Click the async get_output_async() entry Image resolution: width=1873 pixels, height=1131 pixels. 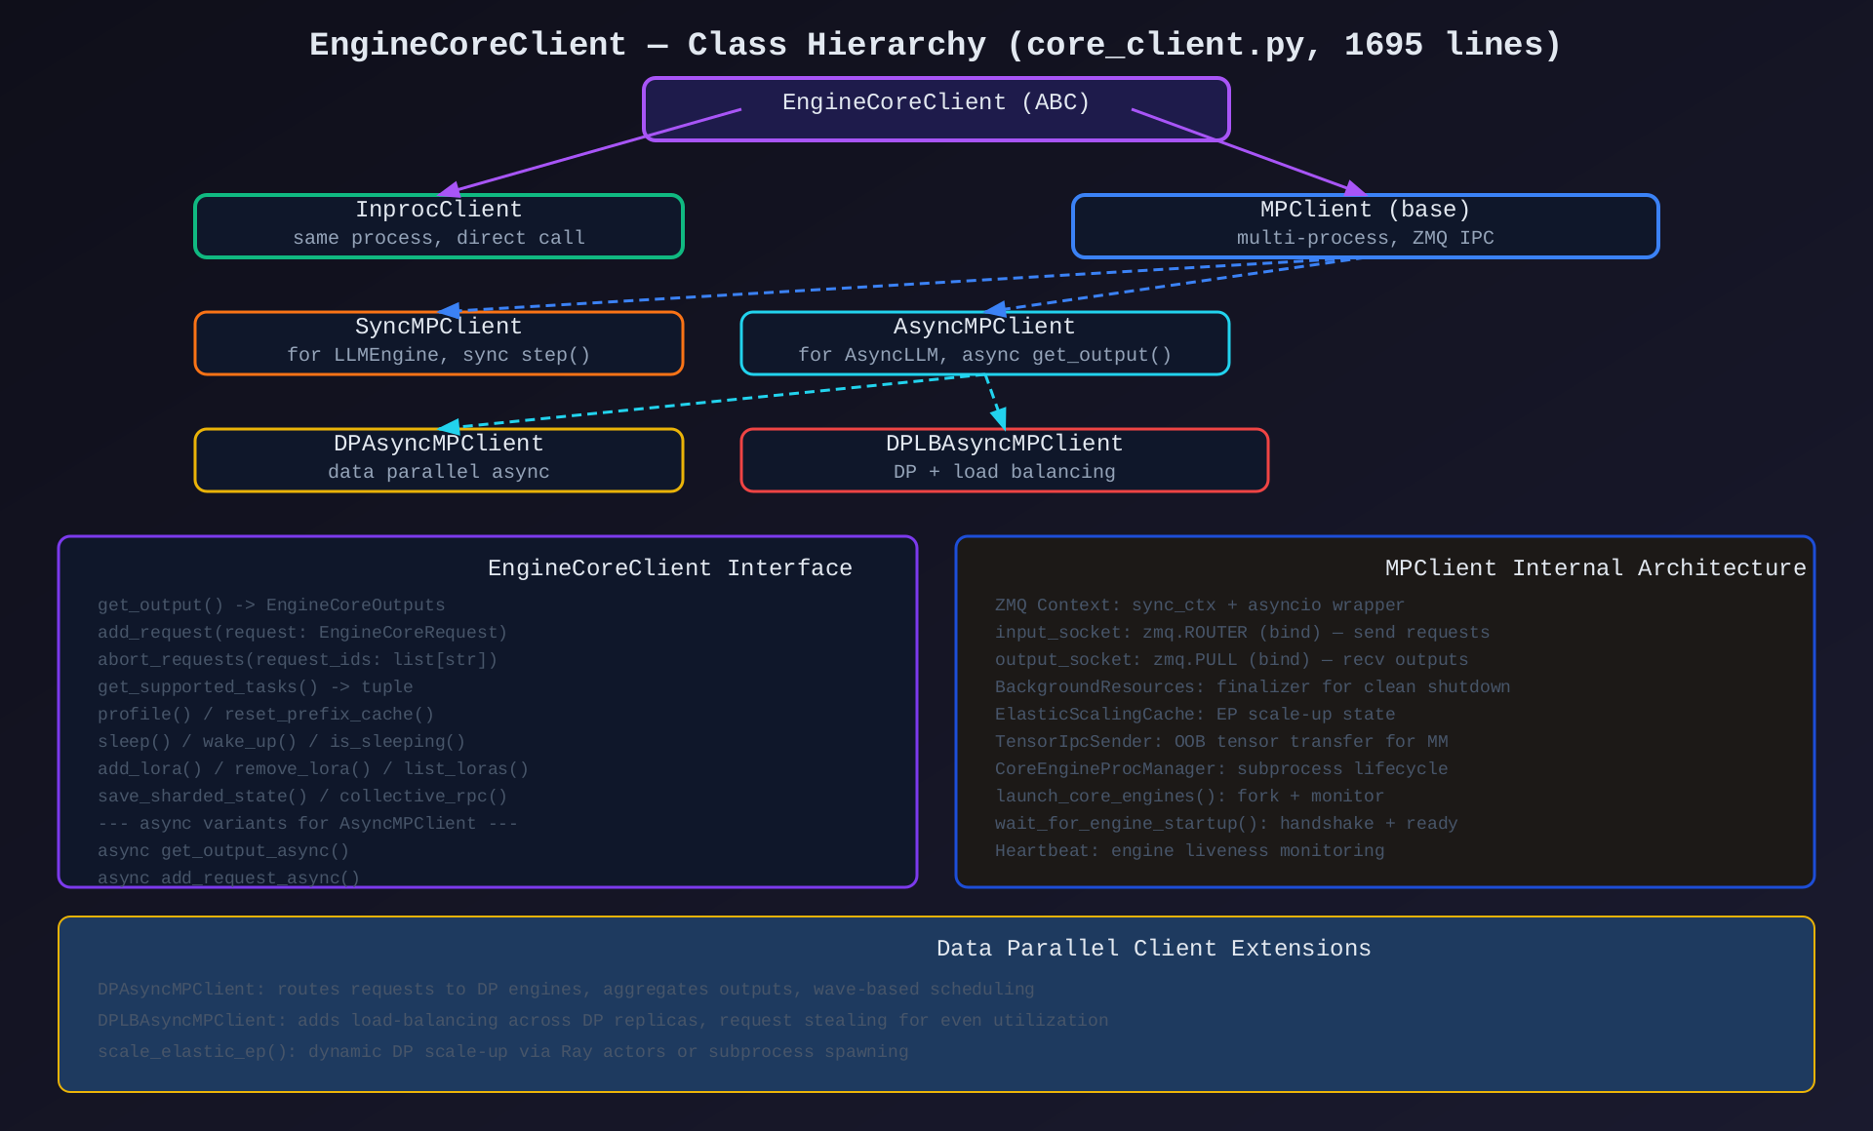pyautogui.click(x=223, y=850)
